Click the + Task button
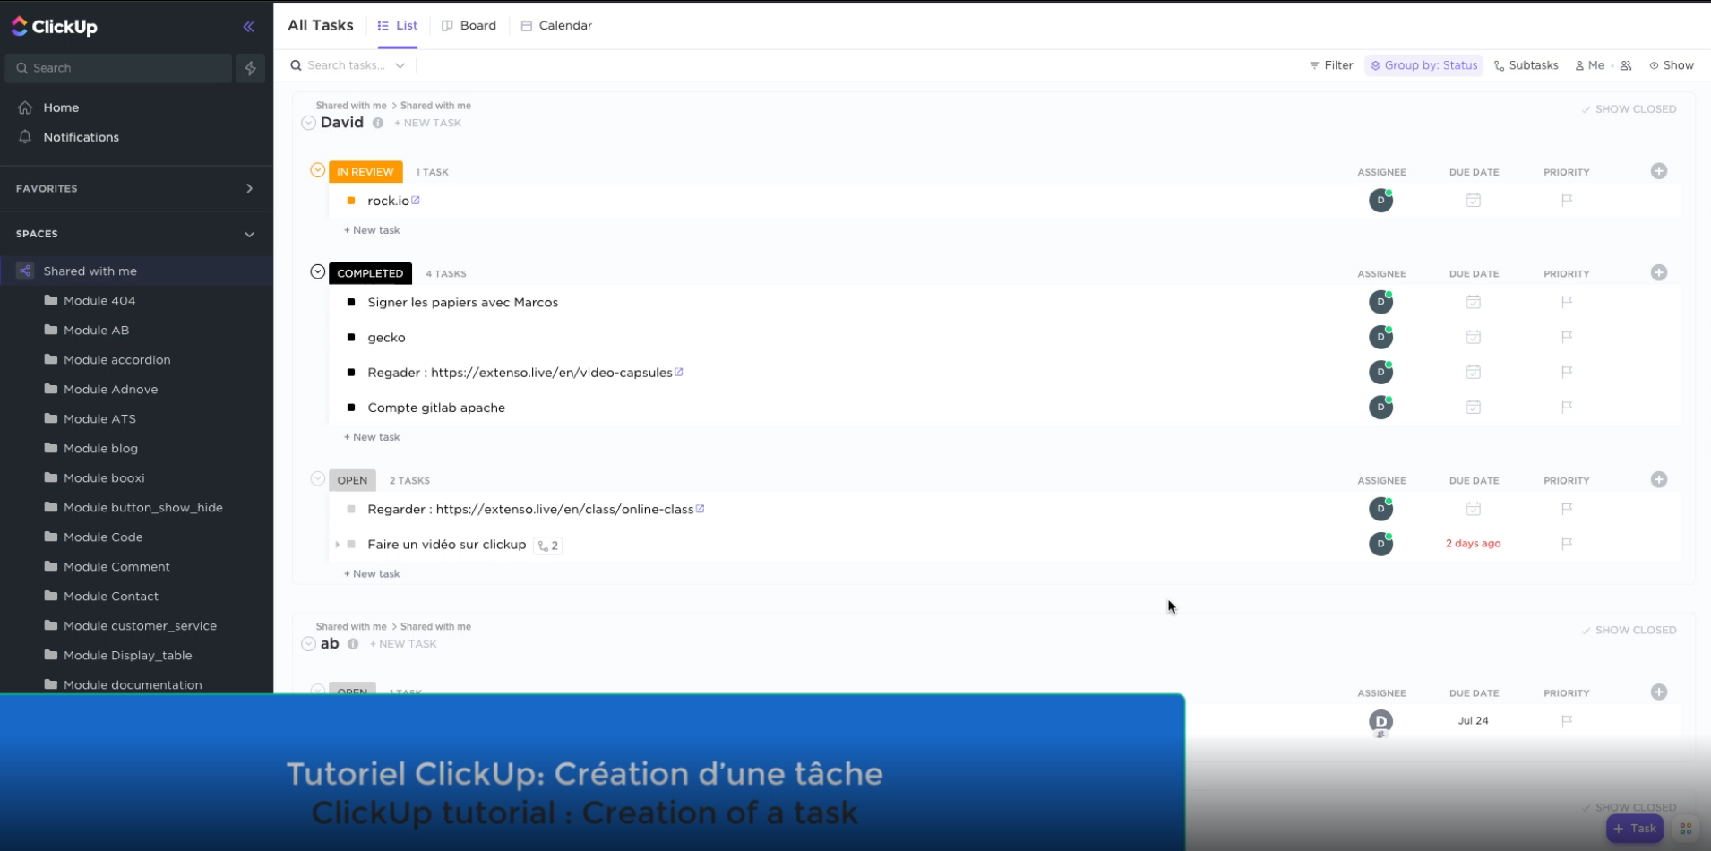The width and height of the screenshot is (1711, 851). (1634, 828)
